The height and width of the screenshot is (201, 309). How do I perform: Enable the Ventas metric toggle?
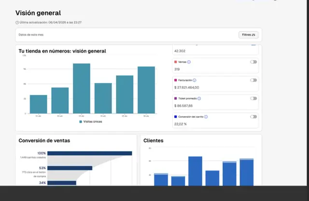[253, 62]
